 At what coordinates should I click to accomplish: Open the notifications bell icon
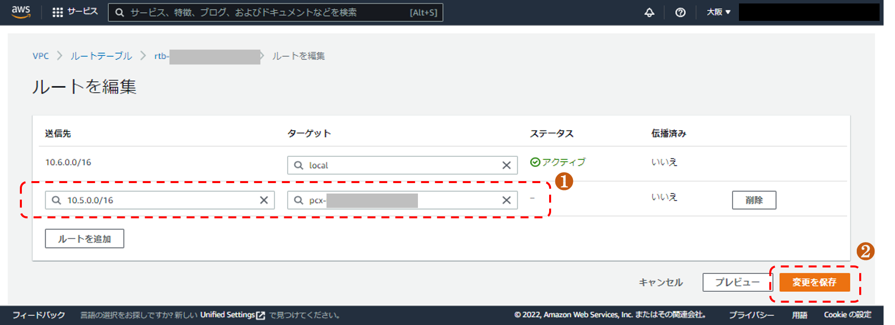tap(649, 12)
